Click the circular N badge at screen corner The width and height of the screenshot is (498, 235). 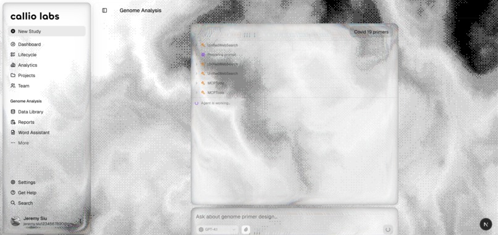pos(486,225)
